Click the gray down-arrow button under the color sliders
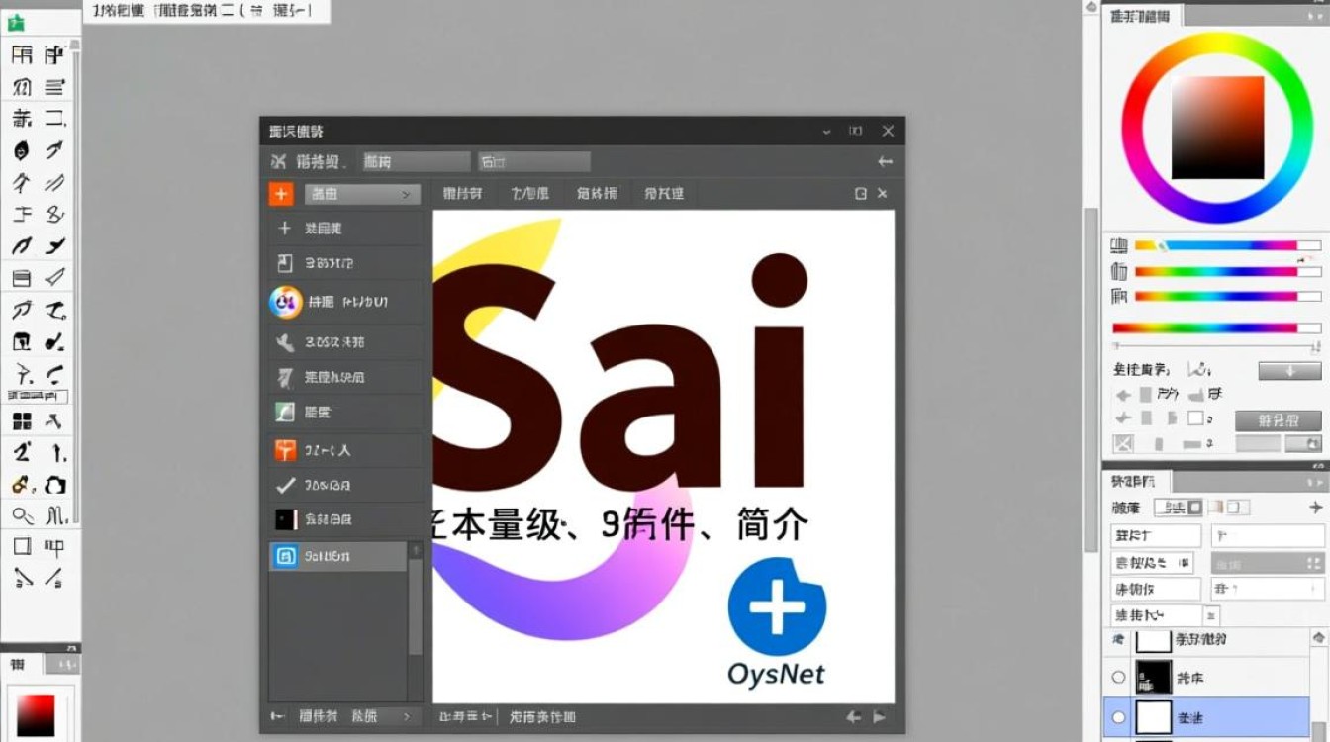This screenshot has width=1330, height=742. click(1289, 371)
